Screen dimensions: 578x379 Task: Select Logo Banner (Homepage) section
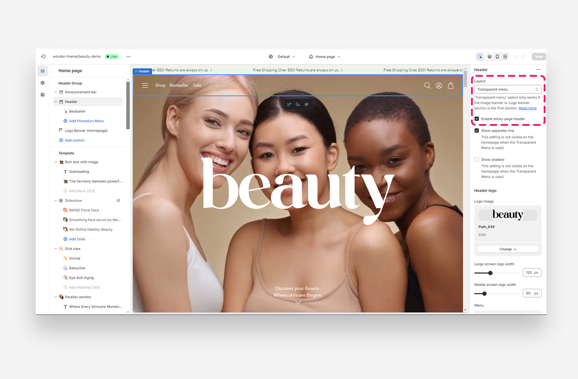(86, 131)
